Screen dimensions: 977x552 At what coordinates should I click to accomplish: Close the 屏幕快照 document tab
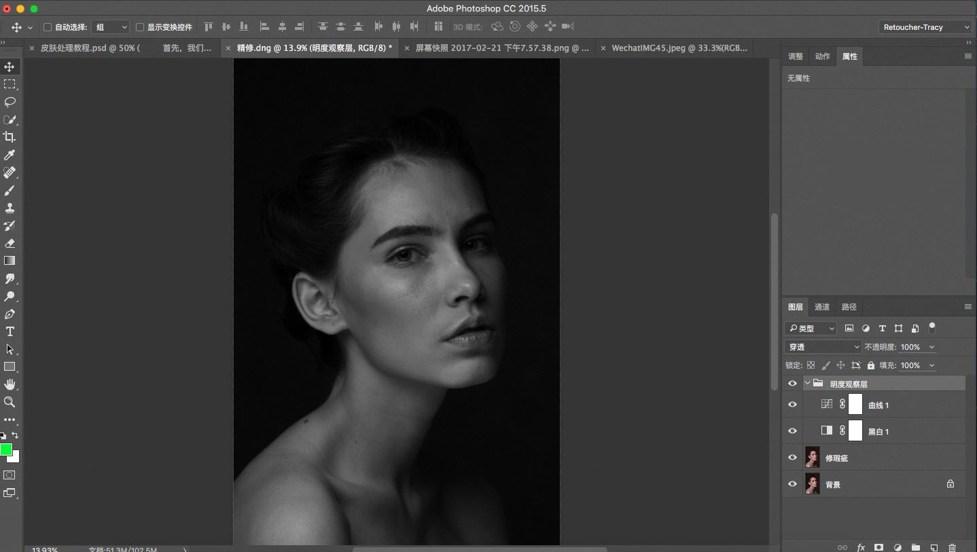point(407,48)
